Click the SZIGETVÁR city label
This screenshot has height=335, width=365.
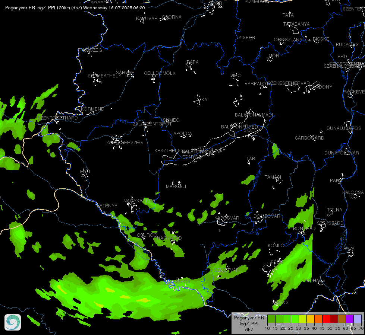(227, 270)
